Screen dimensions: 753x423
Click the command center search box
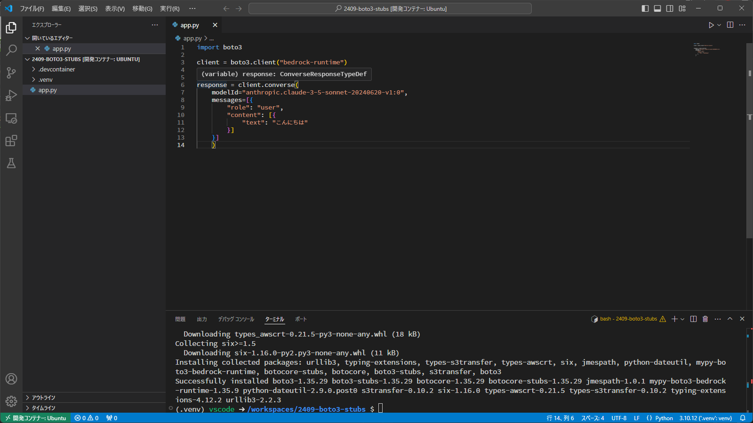point(390,8)
